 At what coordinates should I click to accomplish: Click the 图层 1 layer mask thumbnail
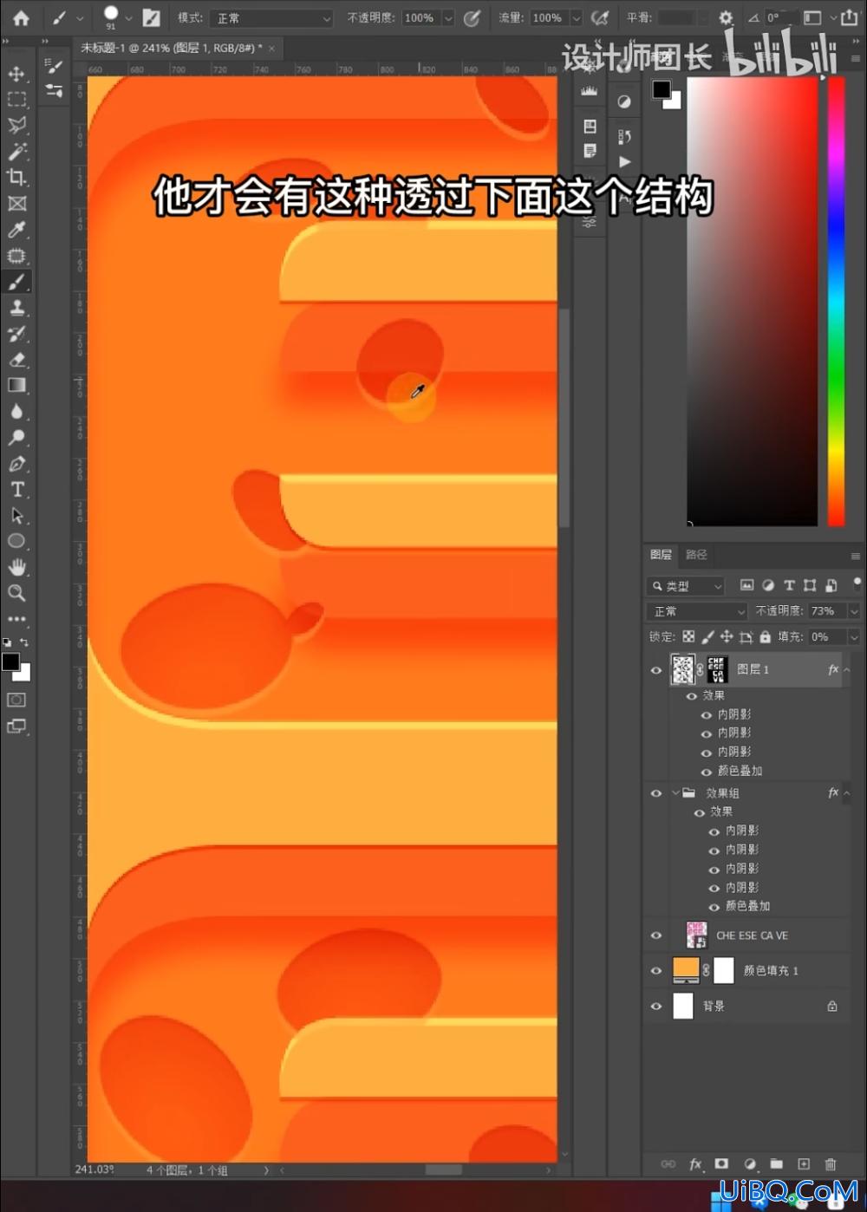(716, 669)
